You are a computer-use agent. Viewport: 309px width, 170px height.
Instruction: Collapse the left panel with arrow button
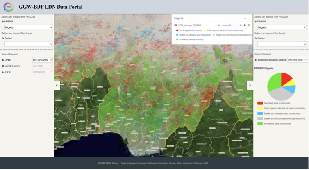(57, 85)
